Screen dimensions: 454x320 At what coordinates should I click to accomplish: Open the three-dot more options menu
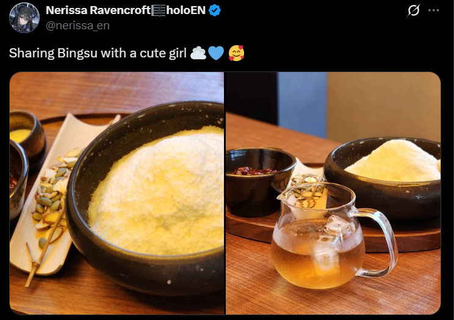tap(433, 10)
